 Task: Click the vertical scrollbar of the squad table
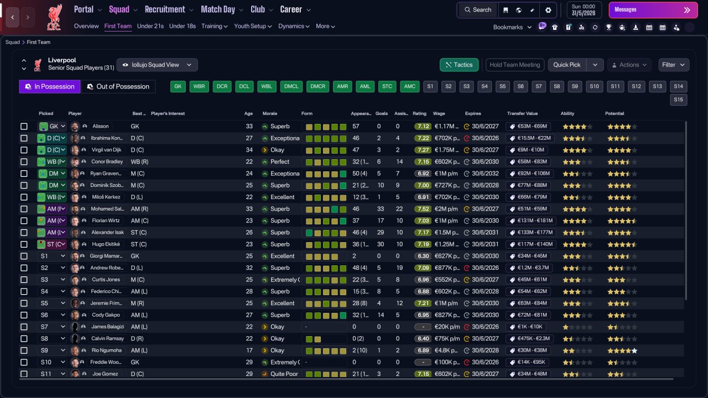(x=686, y=210)
